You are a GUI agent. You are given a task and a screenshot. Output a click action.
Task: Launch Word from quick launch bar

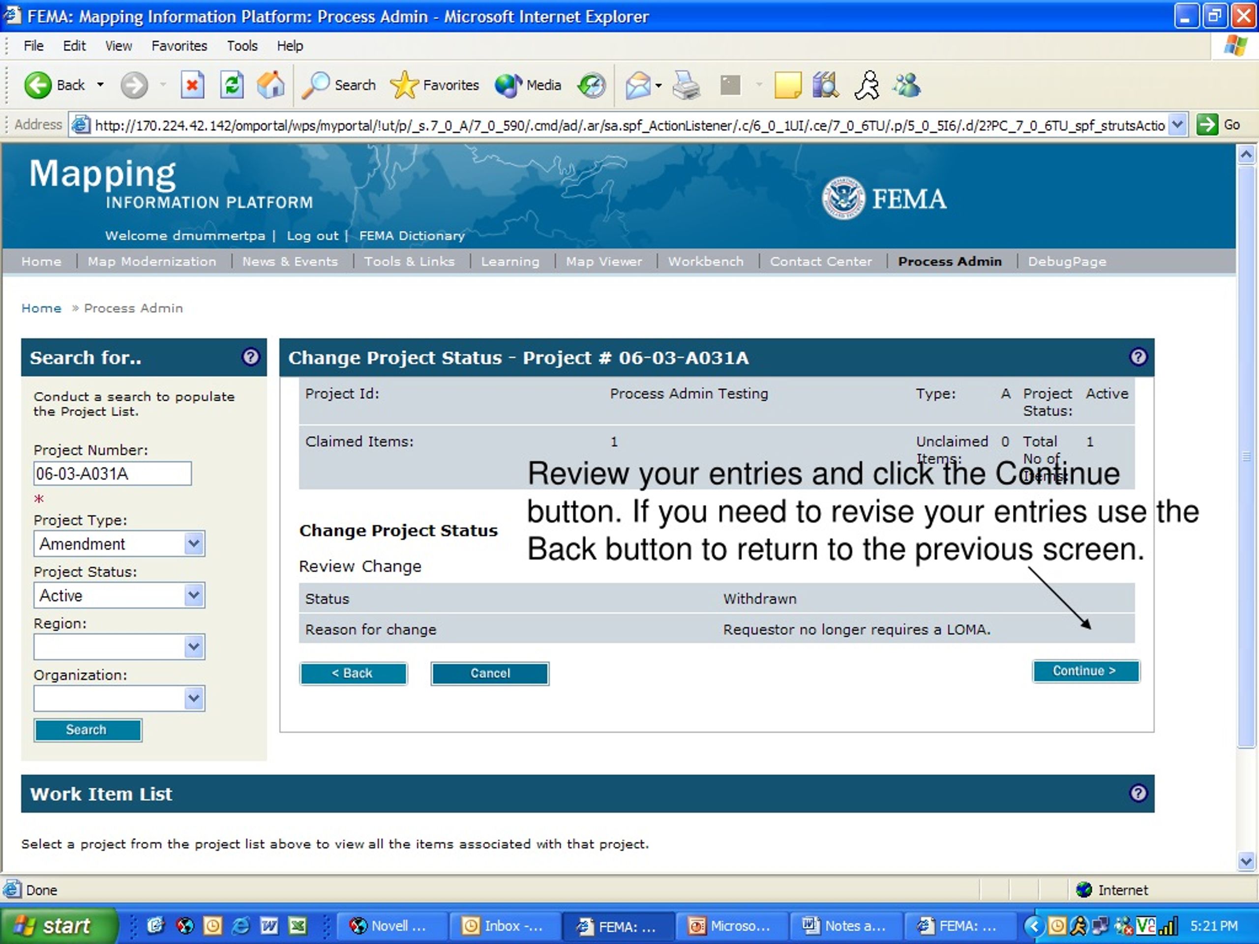pyautogui.click(x=269, y=926)
